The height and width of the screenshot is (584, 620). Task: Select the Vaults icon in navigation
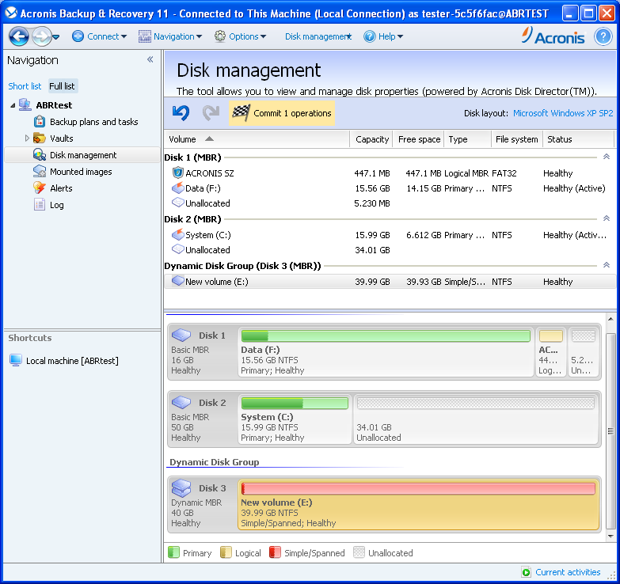pos(40,138)
